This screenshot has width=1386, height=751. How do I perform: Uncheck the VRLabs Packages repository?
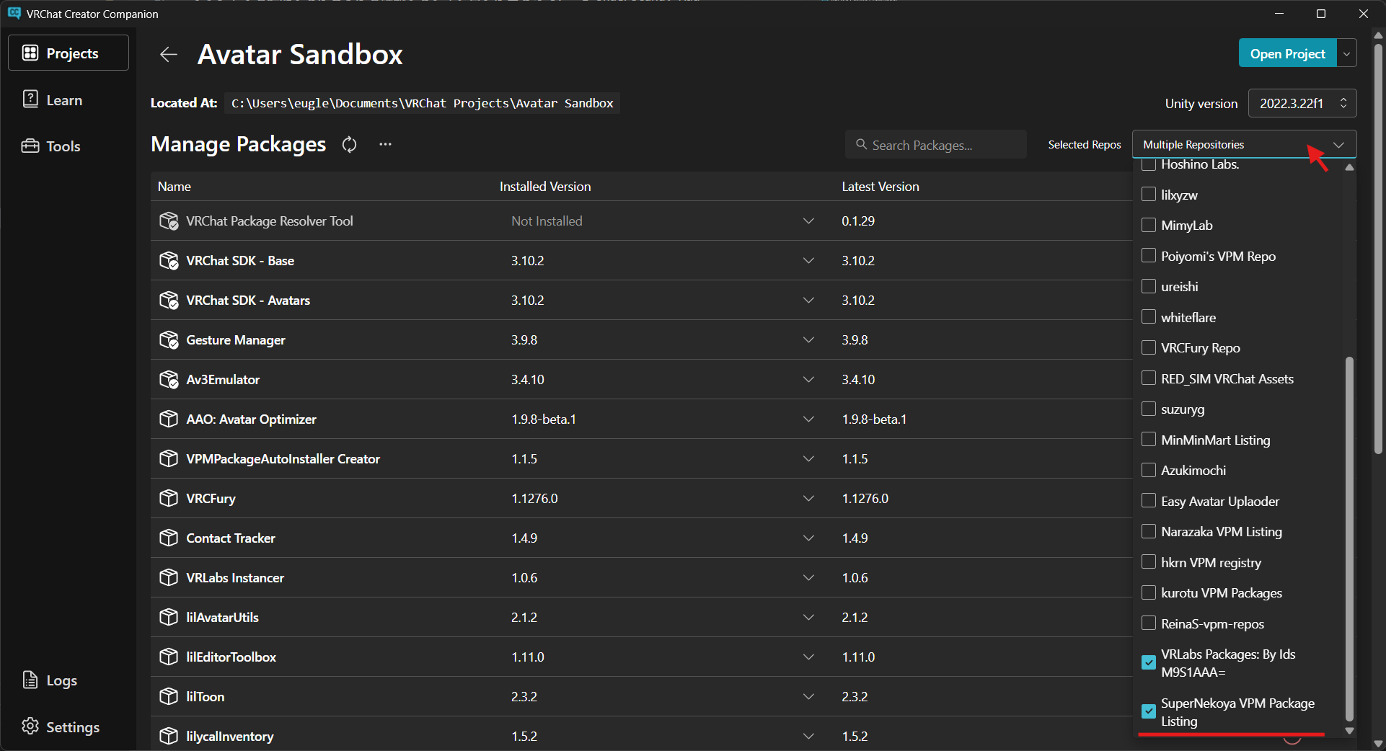pos(1149,663)
